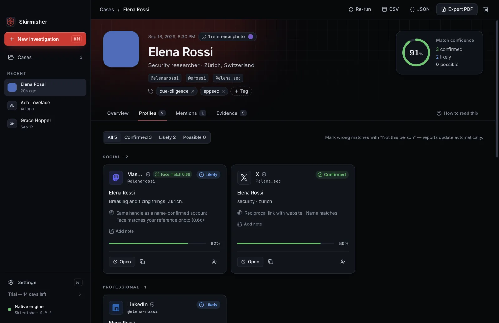Copy link on X @elena_sec card
The height and width of the screenshot is (323, 499).
click(x=270, y=262)
